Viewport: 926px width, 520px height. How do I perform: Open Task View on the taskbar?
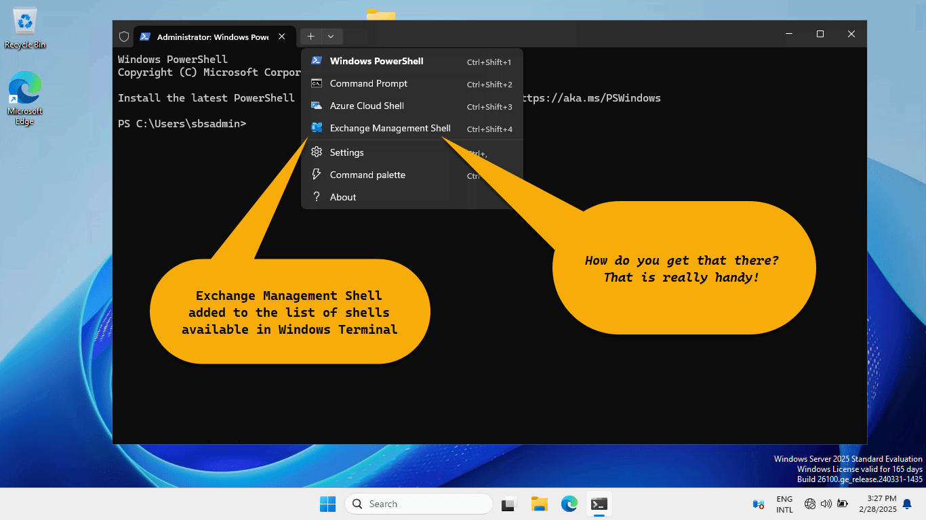click(x=508, y=504)
